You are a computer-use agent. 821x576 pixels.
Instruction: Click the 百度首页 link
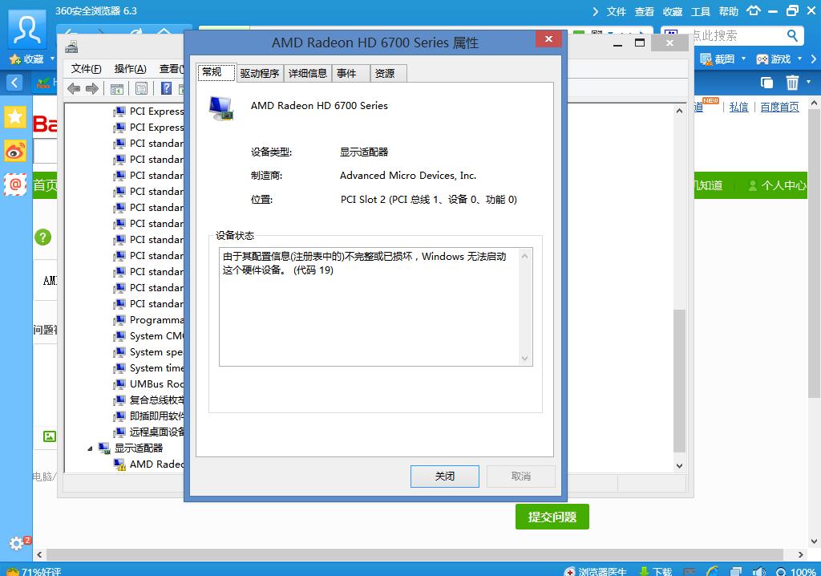(x=779, y=107)
